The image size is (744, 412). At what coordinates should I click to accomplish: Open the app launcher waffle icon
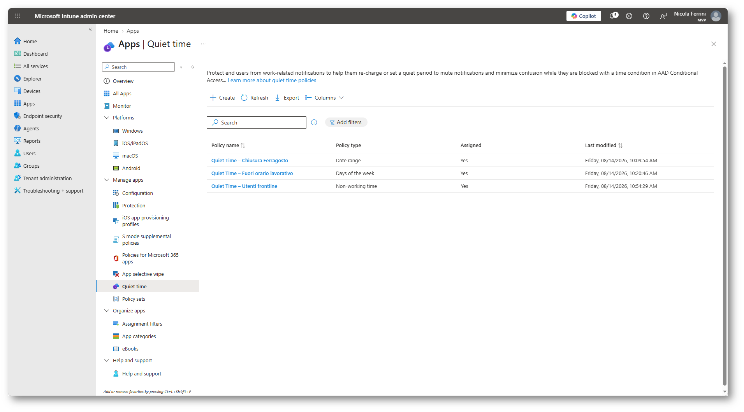[x=18, y=16]
